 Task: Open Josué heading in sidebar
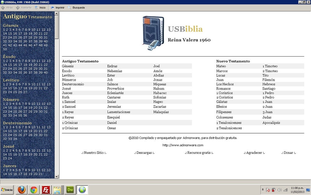coord(9,146)
